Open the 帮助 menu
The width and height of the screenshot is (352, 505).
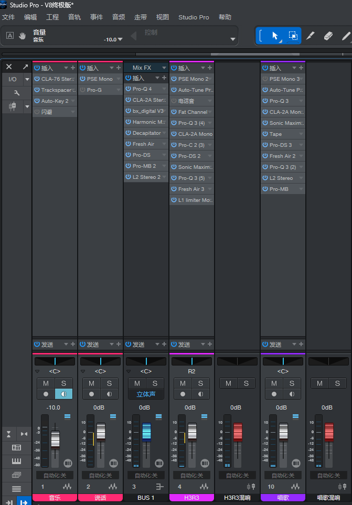click(x=225, y=17)
